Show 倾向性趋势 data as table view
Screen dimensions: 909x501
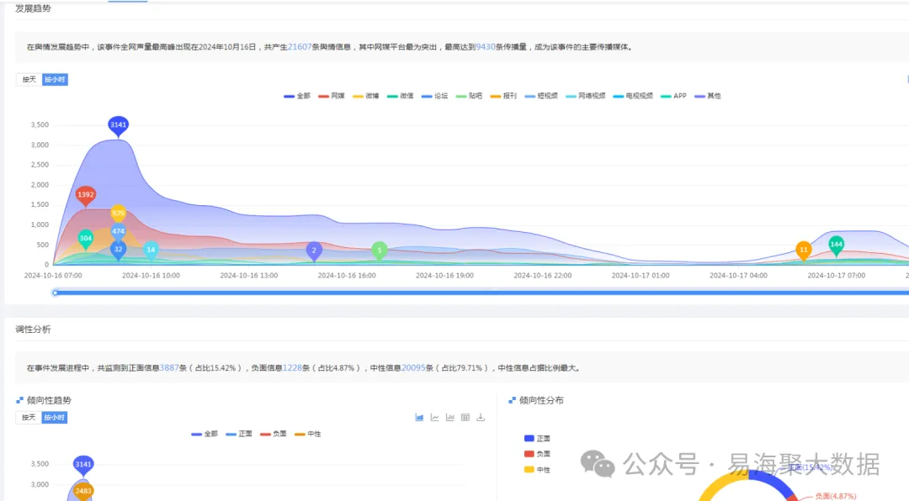465,417
